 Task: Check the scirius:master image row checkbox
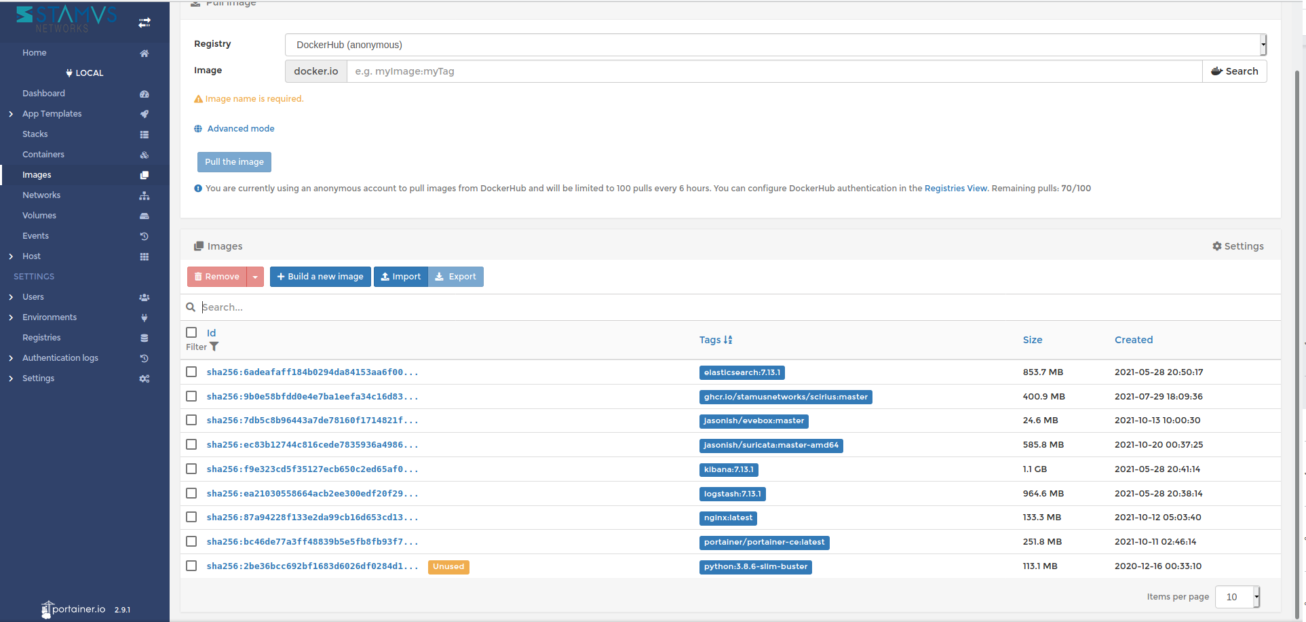pyautogui.click(x=191, y=396)
